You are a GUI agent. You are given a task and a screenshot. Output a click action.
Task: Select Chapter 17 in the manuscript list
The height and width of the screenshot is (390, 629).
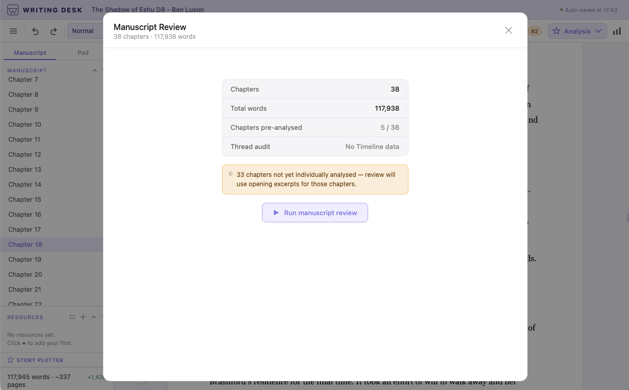[x=52, y=230]
